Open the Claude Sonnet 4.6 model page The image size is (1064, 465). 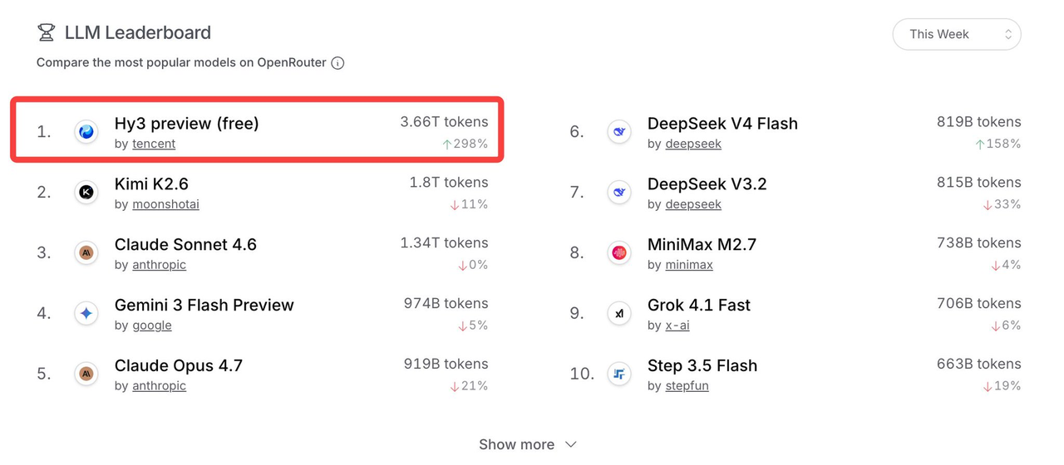point(185,245)
